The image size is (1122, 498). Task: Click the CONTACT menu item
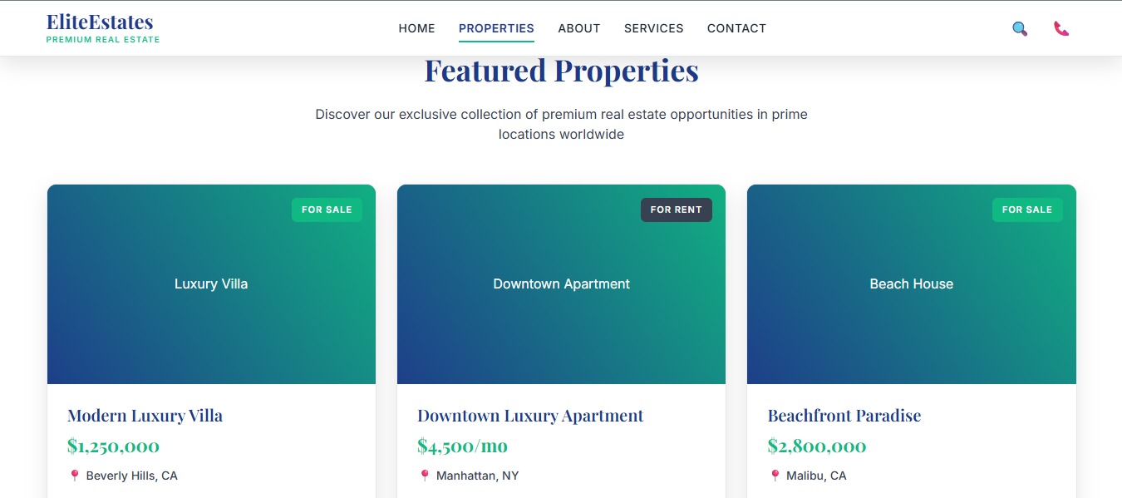(x=736, y=28)
